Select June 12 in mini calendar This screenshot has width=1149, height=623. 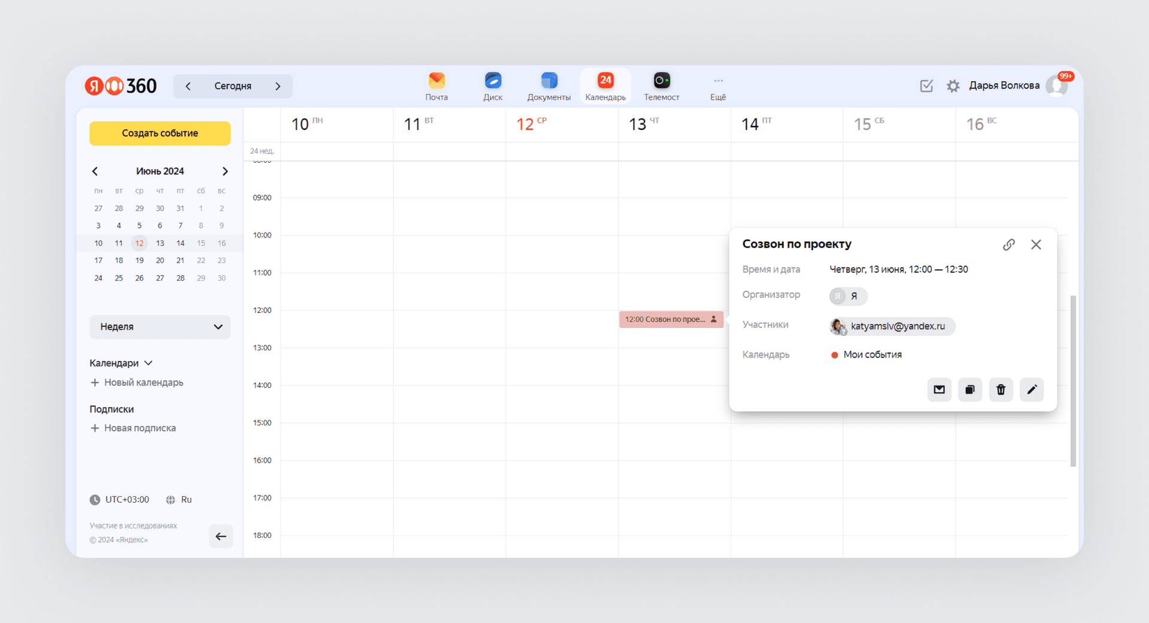(x=139, y=243)
